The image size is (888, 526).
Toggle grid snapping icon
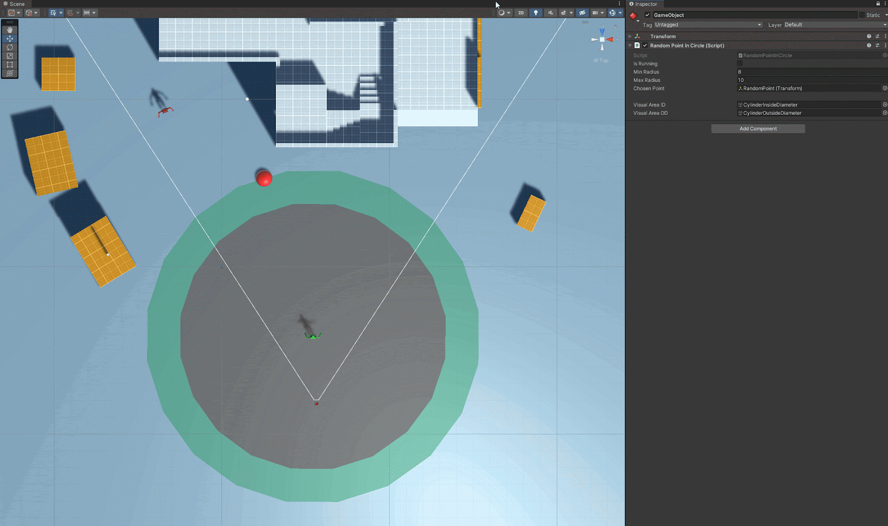[70, 13]
